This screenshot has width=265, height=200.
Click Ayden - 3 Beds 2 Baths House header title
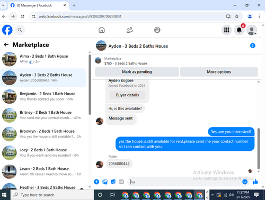click(138, 46)
